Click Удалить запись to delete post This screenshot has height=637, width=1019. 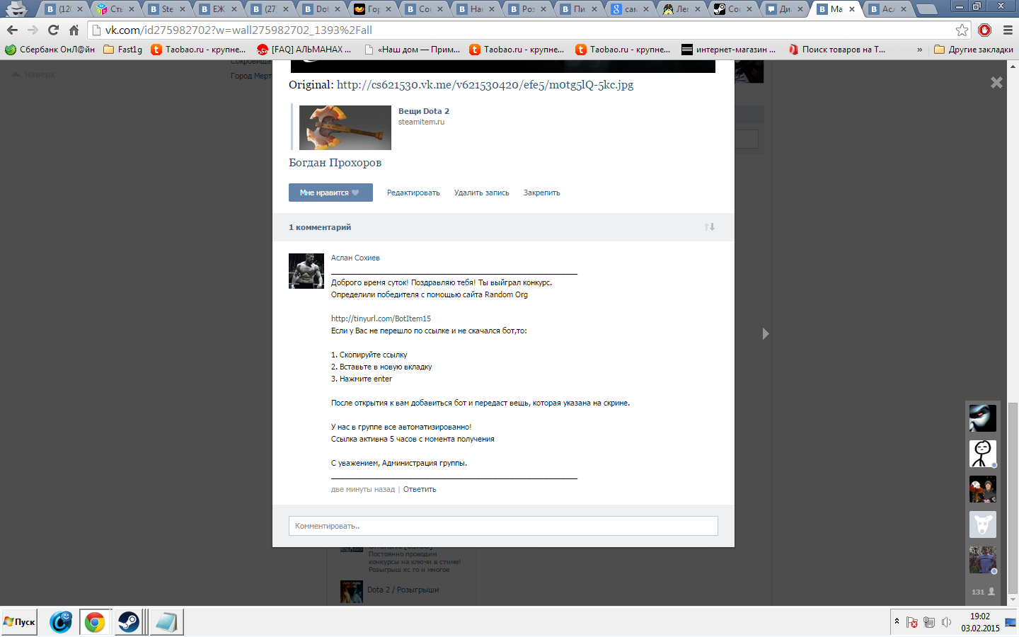(481, 193)
